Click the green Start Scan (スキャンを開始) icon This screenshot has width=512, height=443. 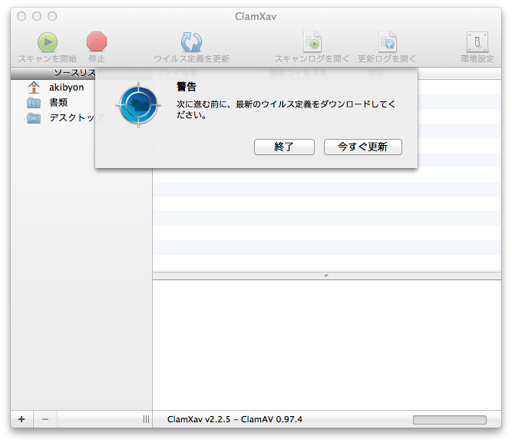pos(48,42)
